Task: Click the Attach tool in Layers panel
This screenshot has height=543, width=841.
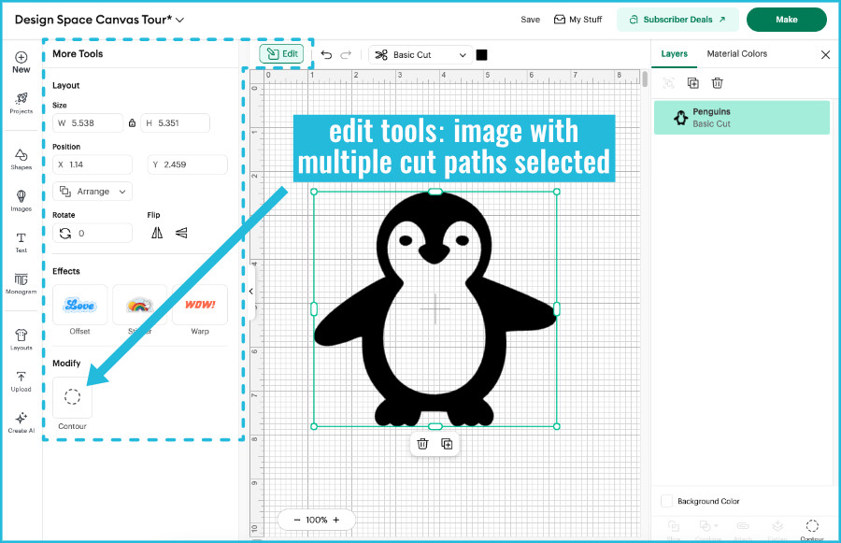Action: (743, 528)
